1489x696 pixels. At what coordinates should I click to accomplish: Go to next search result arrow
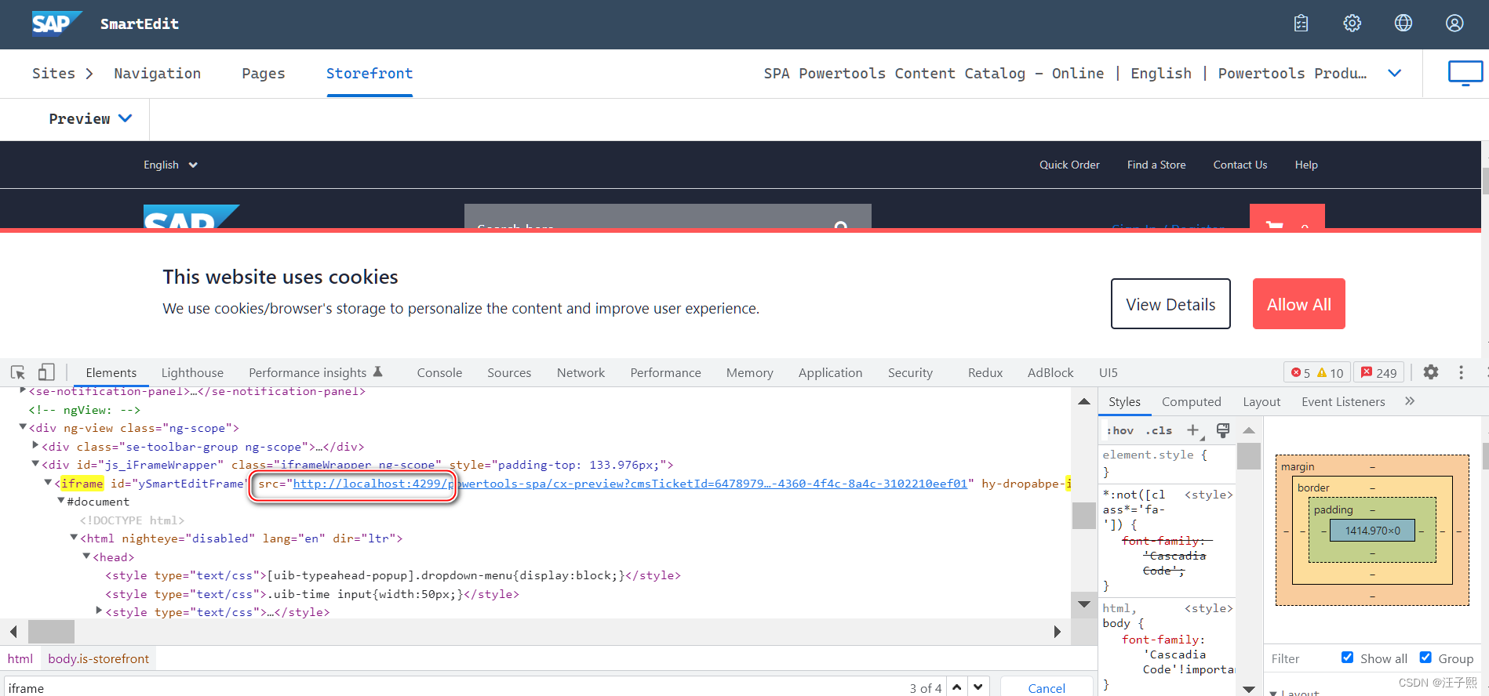point(978,687)
